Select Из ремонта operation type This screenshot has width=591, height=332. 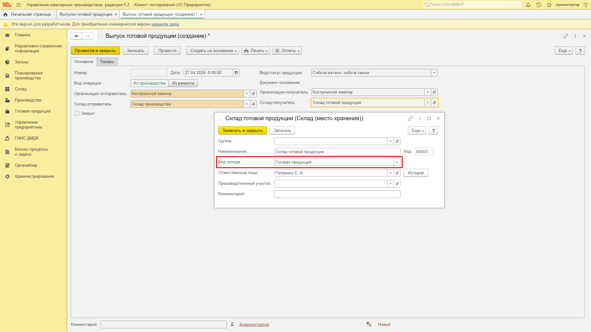pyautogui.click(x=183, y=83)
